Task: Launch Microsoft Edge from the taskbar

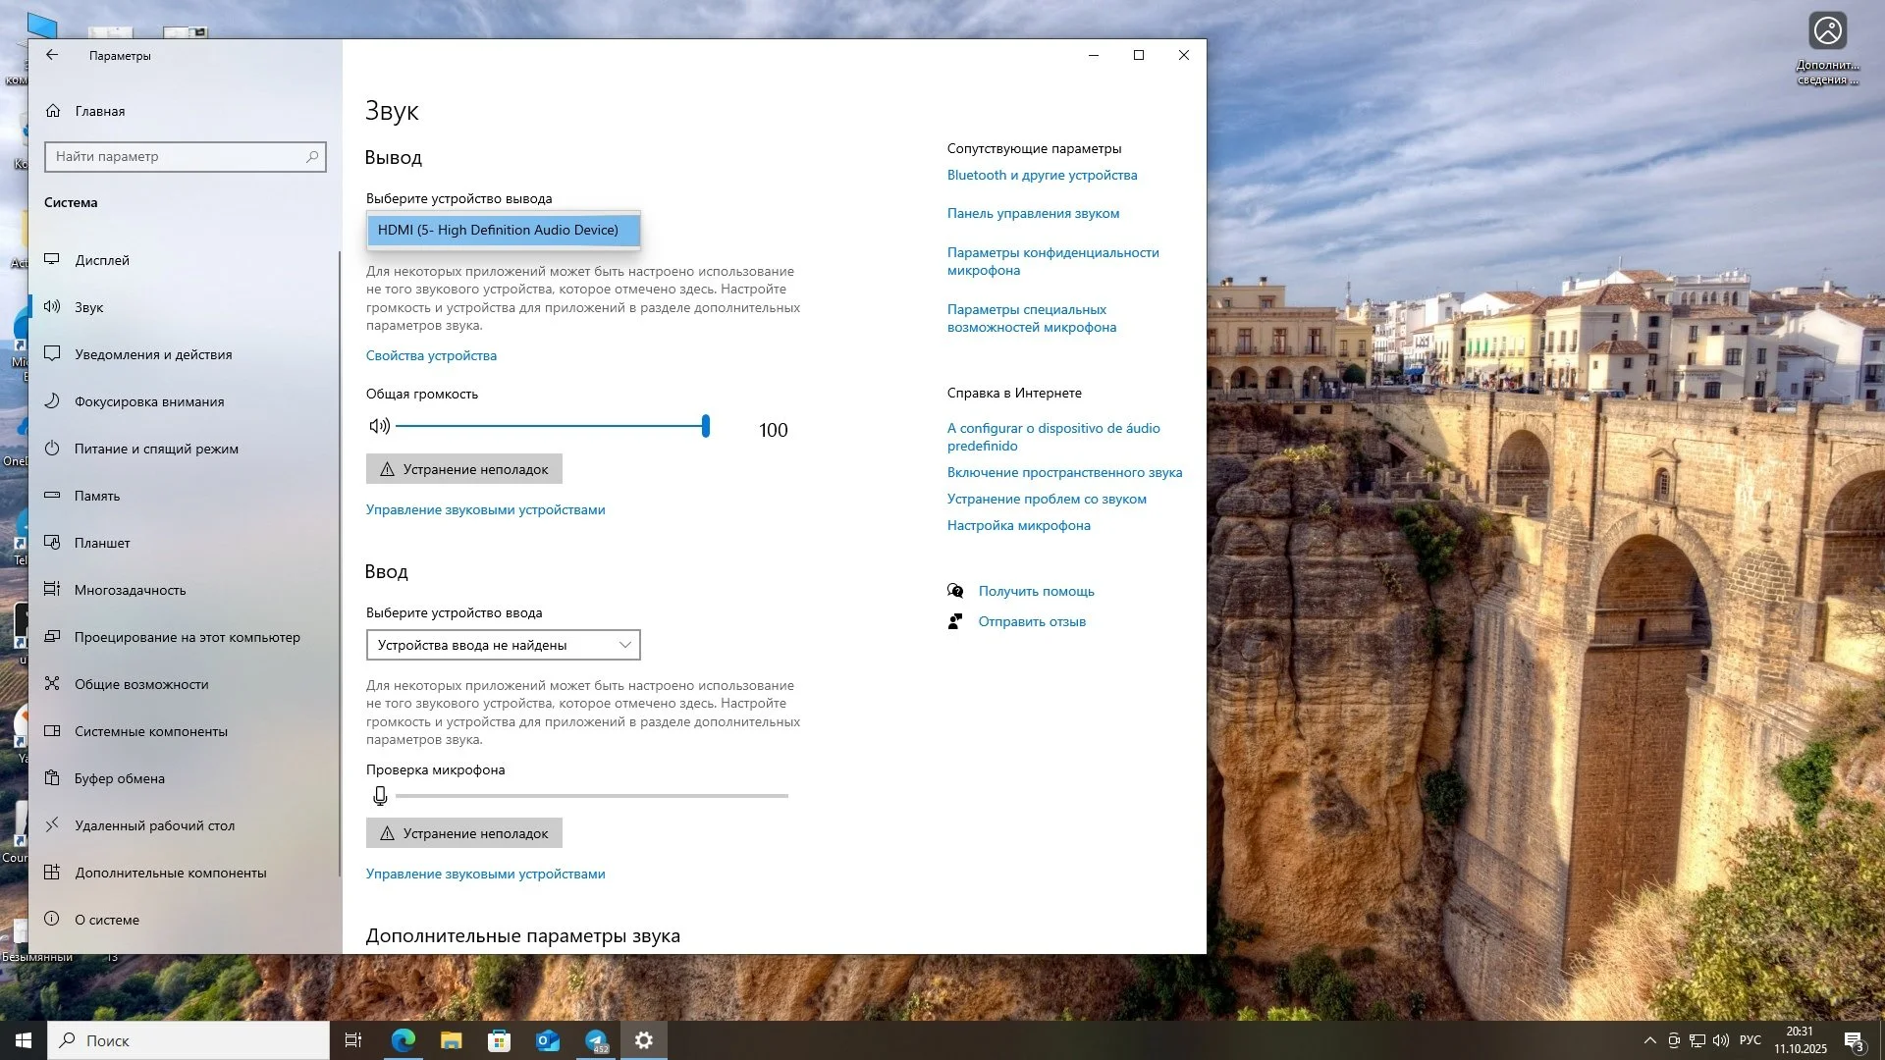Action: point(403,1040)
